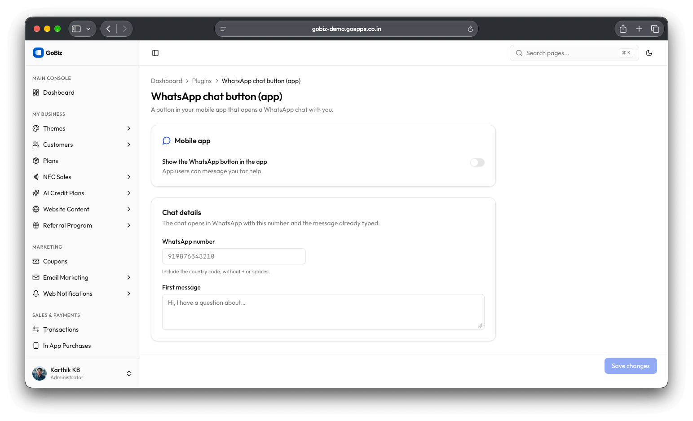Click the Karthik KB avatar
The image size is (693, 421).
click(40, 373)
